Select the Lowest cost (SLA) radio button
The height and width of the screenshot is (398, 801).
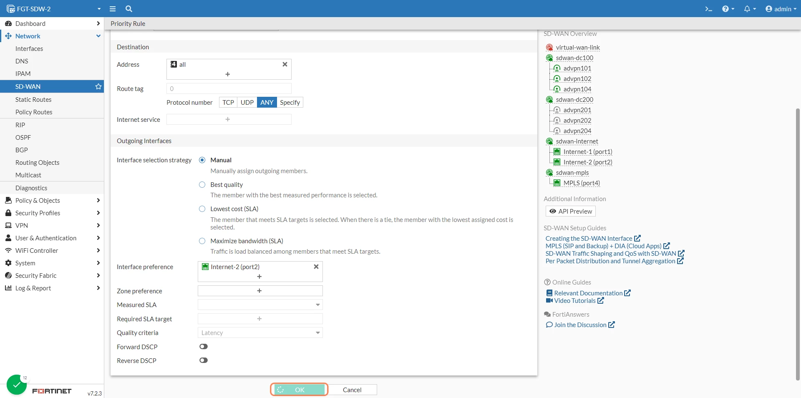(202, 209)
